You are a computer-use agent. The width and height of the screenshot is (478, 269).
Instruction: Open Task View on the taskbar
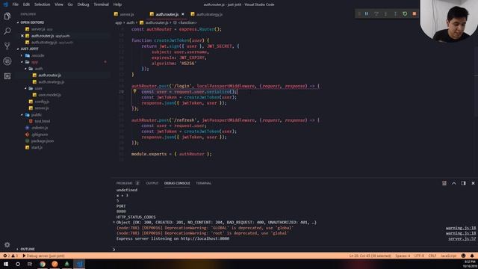30,264
